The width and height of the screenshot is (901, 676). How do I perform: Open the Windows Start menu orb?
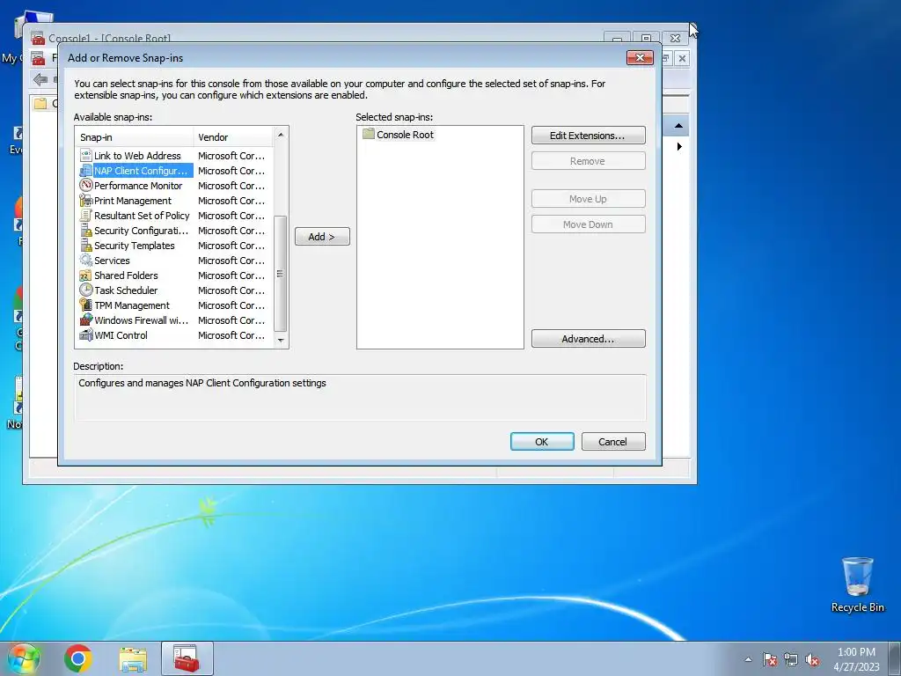(x=24, y=658)
